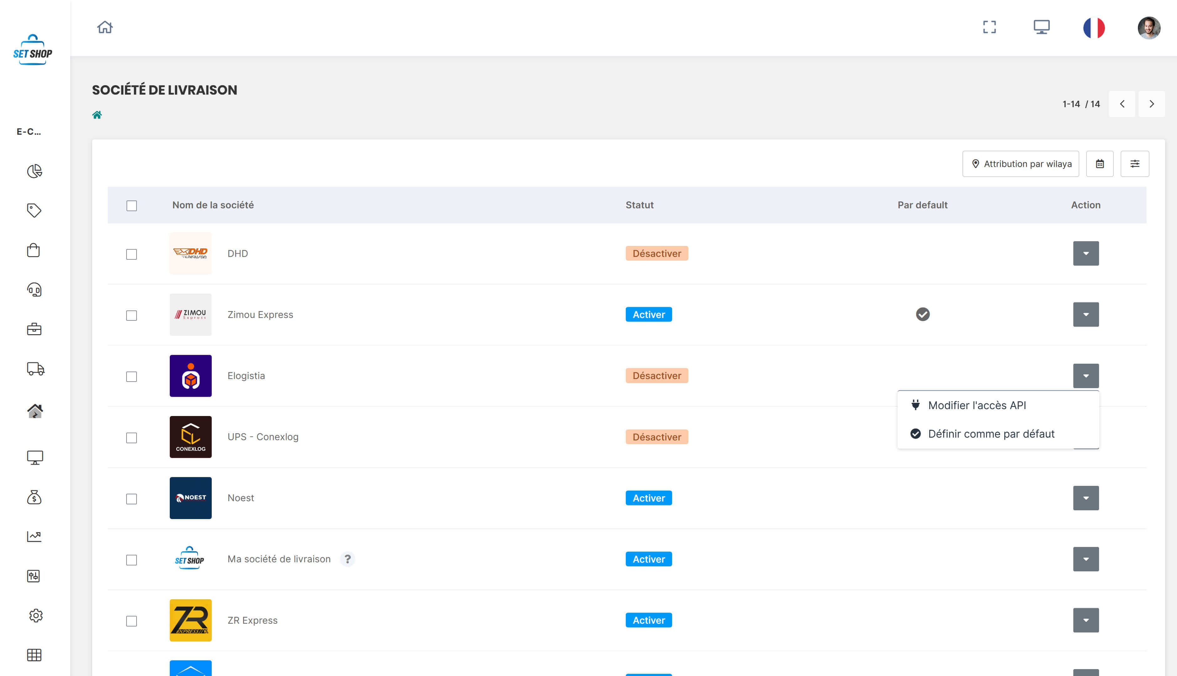Open the action dropdown for DHD
1177x676 pixels.
(1086, 253)
